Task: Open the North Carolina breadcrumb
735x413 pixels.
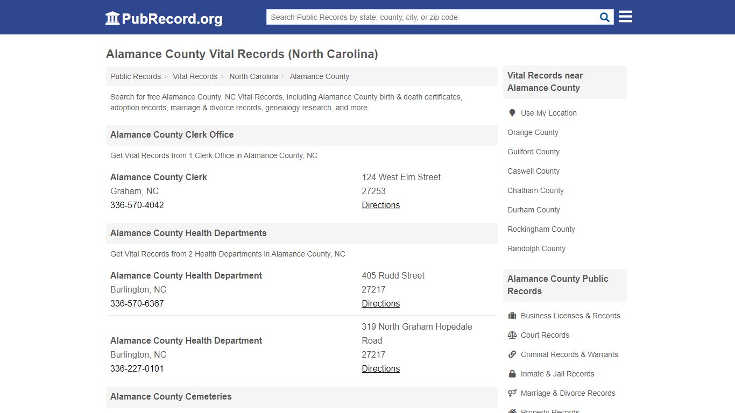Action: (x=253, y=76)
